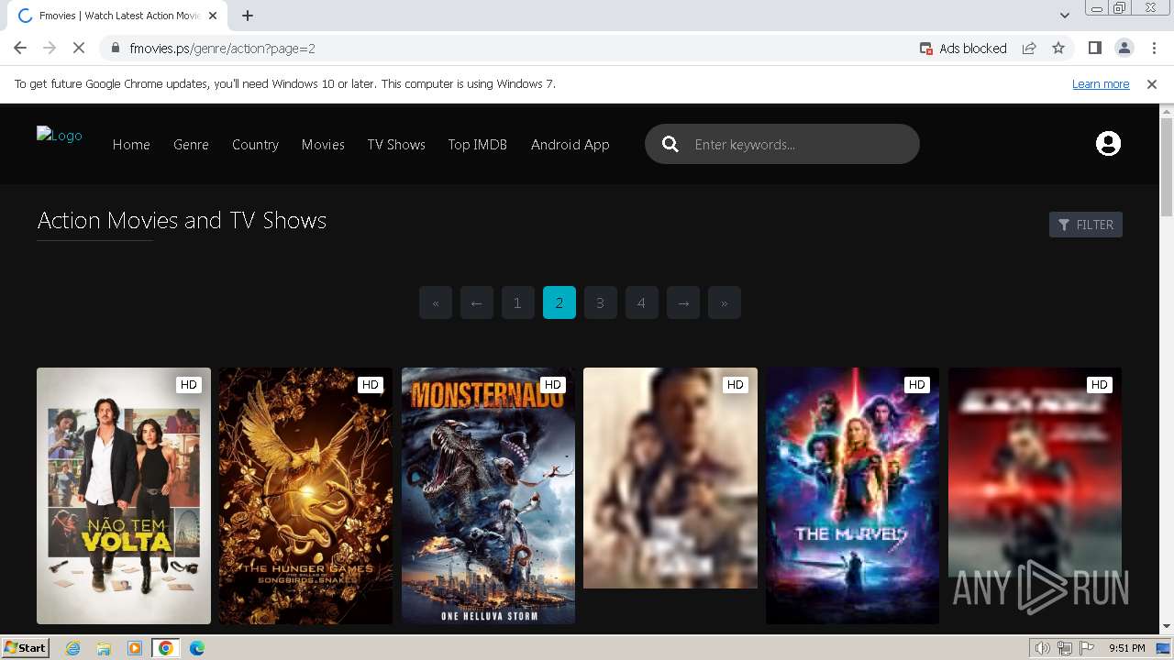Jump to last page with » button

[x=725, y=302]
